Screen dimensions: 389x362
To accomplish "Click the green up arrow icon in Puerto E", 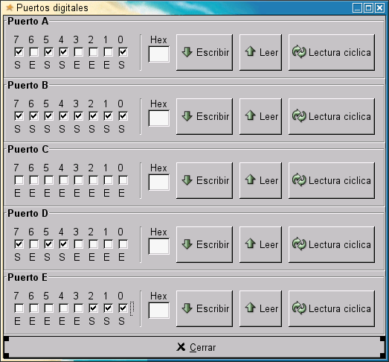I will pyautogui.click(x=251, y=308).
